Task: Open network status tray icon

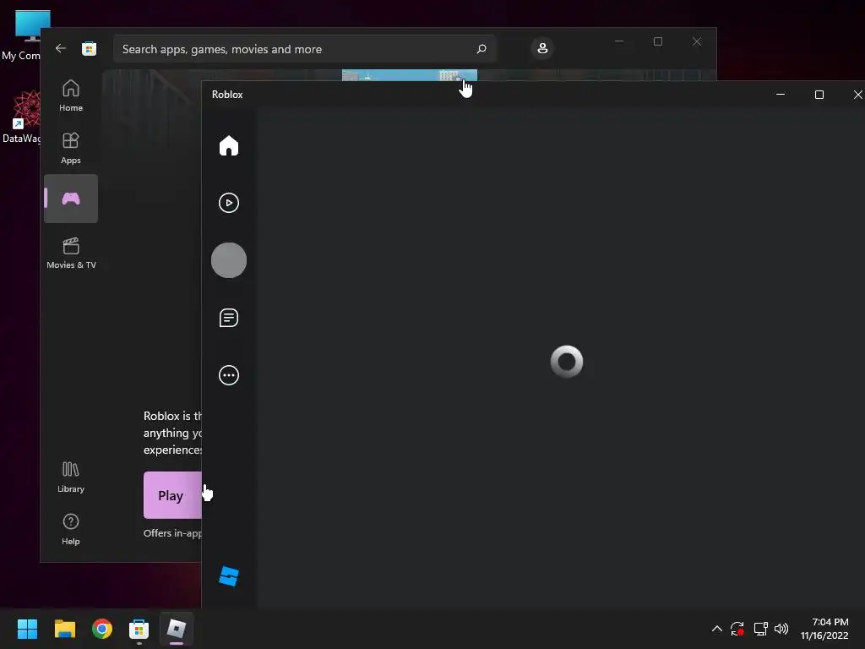Action: [761, 629]
